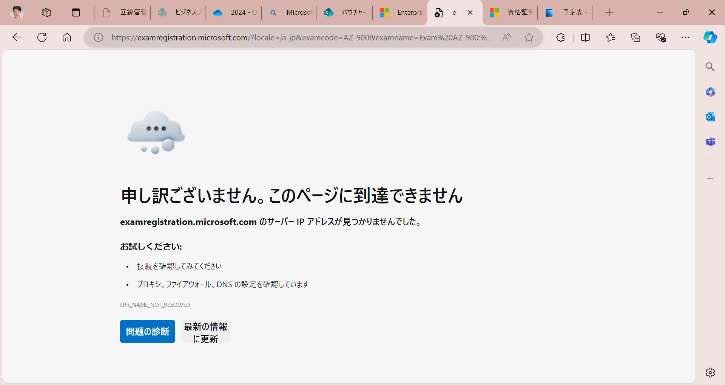
Task: View site information icon in address bar
Action: [99, 37]
